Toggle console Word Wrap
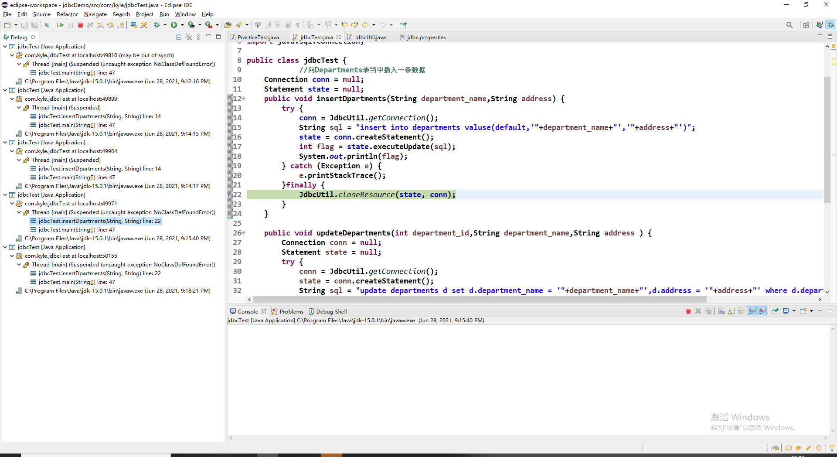The image size is (837, 457). point(742,311)
